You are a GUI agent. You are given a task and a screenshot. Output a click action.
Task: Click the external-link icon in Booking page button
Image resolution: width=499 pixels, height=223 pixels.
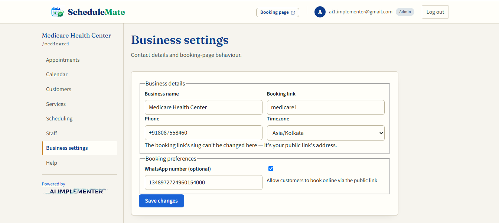pyautogui.click(x=293, y=13)
